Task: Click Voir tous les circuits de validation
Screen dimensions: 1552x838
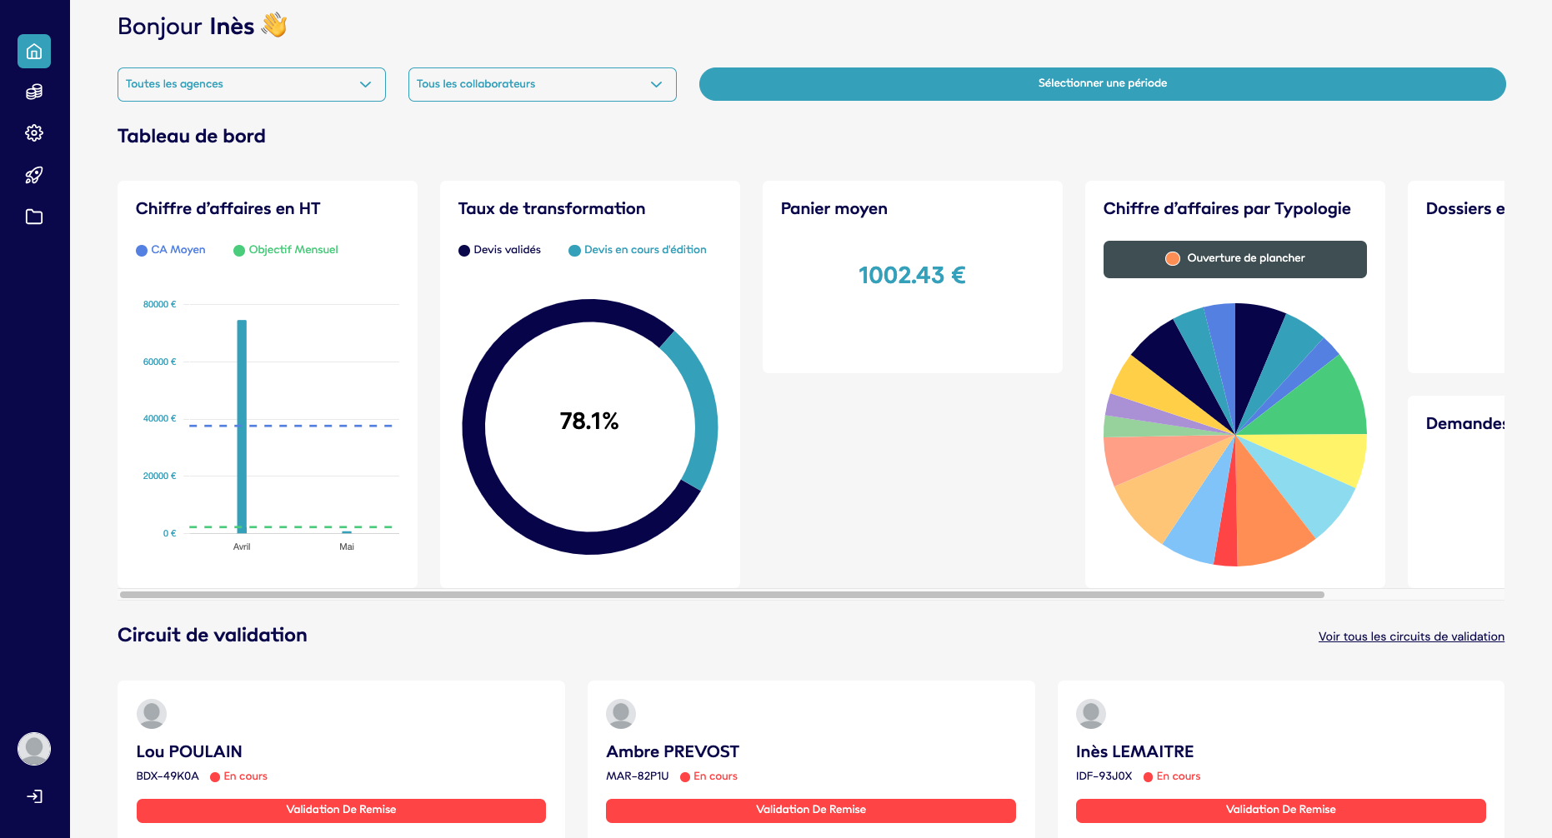Action: pyautogui.click(x=1411, y=636)
